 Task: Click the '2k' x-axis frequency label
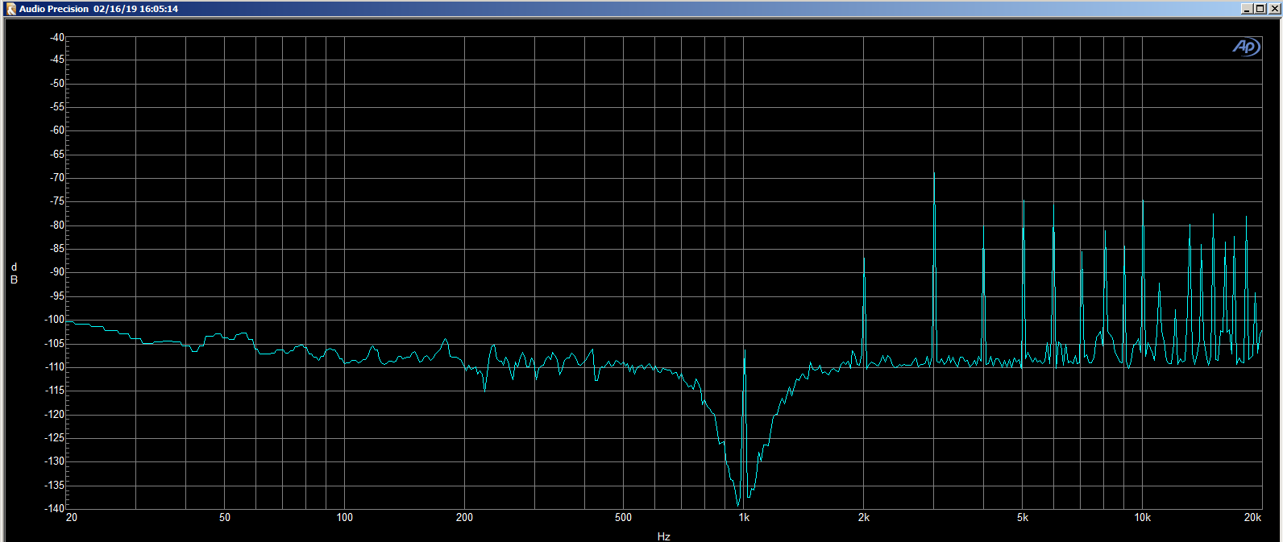pyautogui.click(x=864, y=517)
